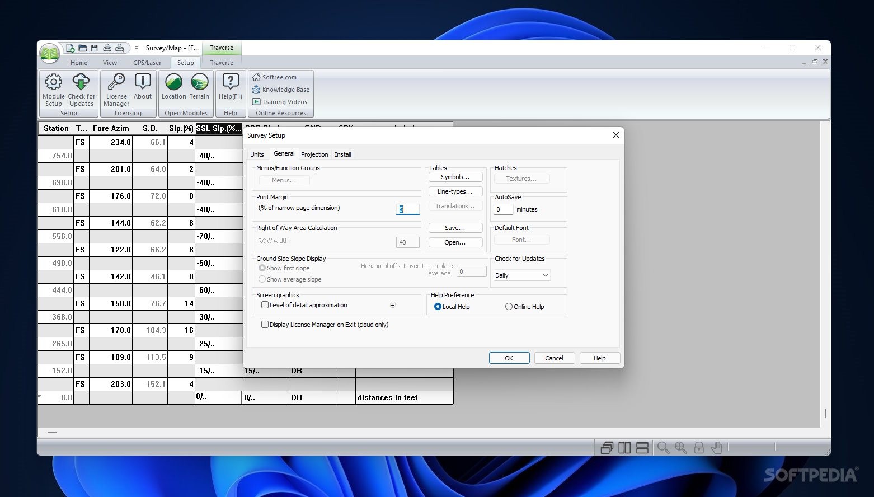The image size is (874, 497).
Task: Click the Print Margin input field
Action: coord(408,209)
